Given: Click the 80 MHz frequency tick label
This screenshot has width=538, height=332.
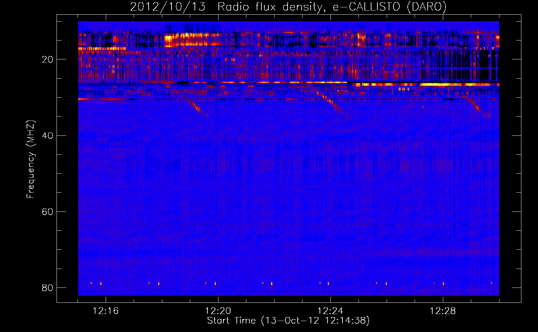Looking at the screenshot, I should click(48, 288).
